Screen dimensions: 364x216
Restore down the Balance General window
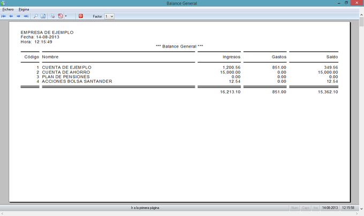(346, 3)
